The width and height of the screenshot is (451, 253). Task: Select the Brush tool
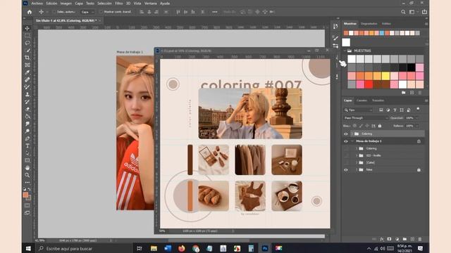(x=27, y=87)
